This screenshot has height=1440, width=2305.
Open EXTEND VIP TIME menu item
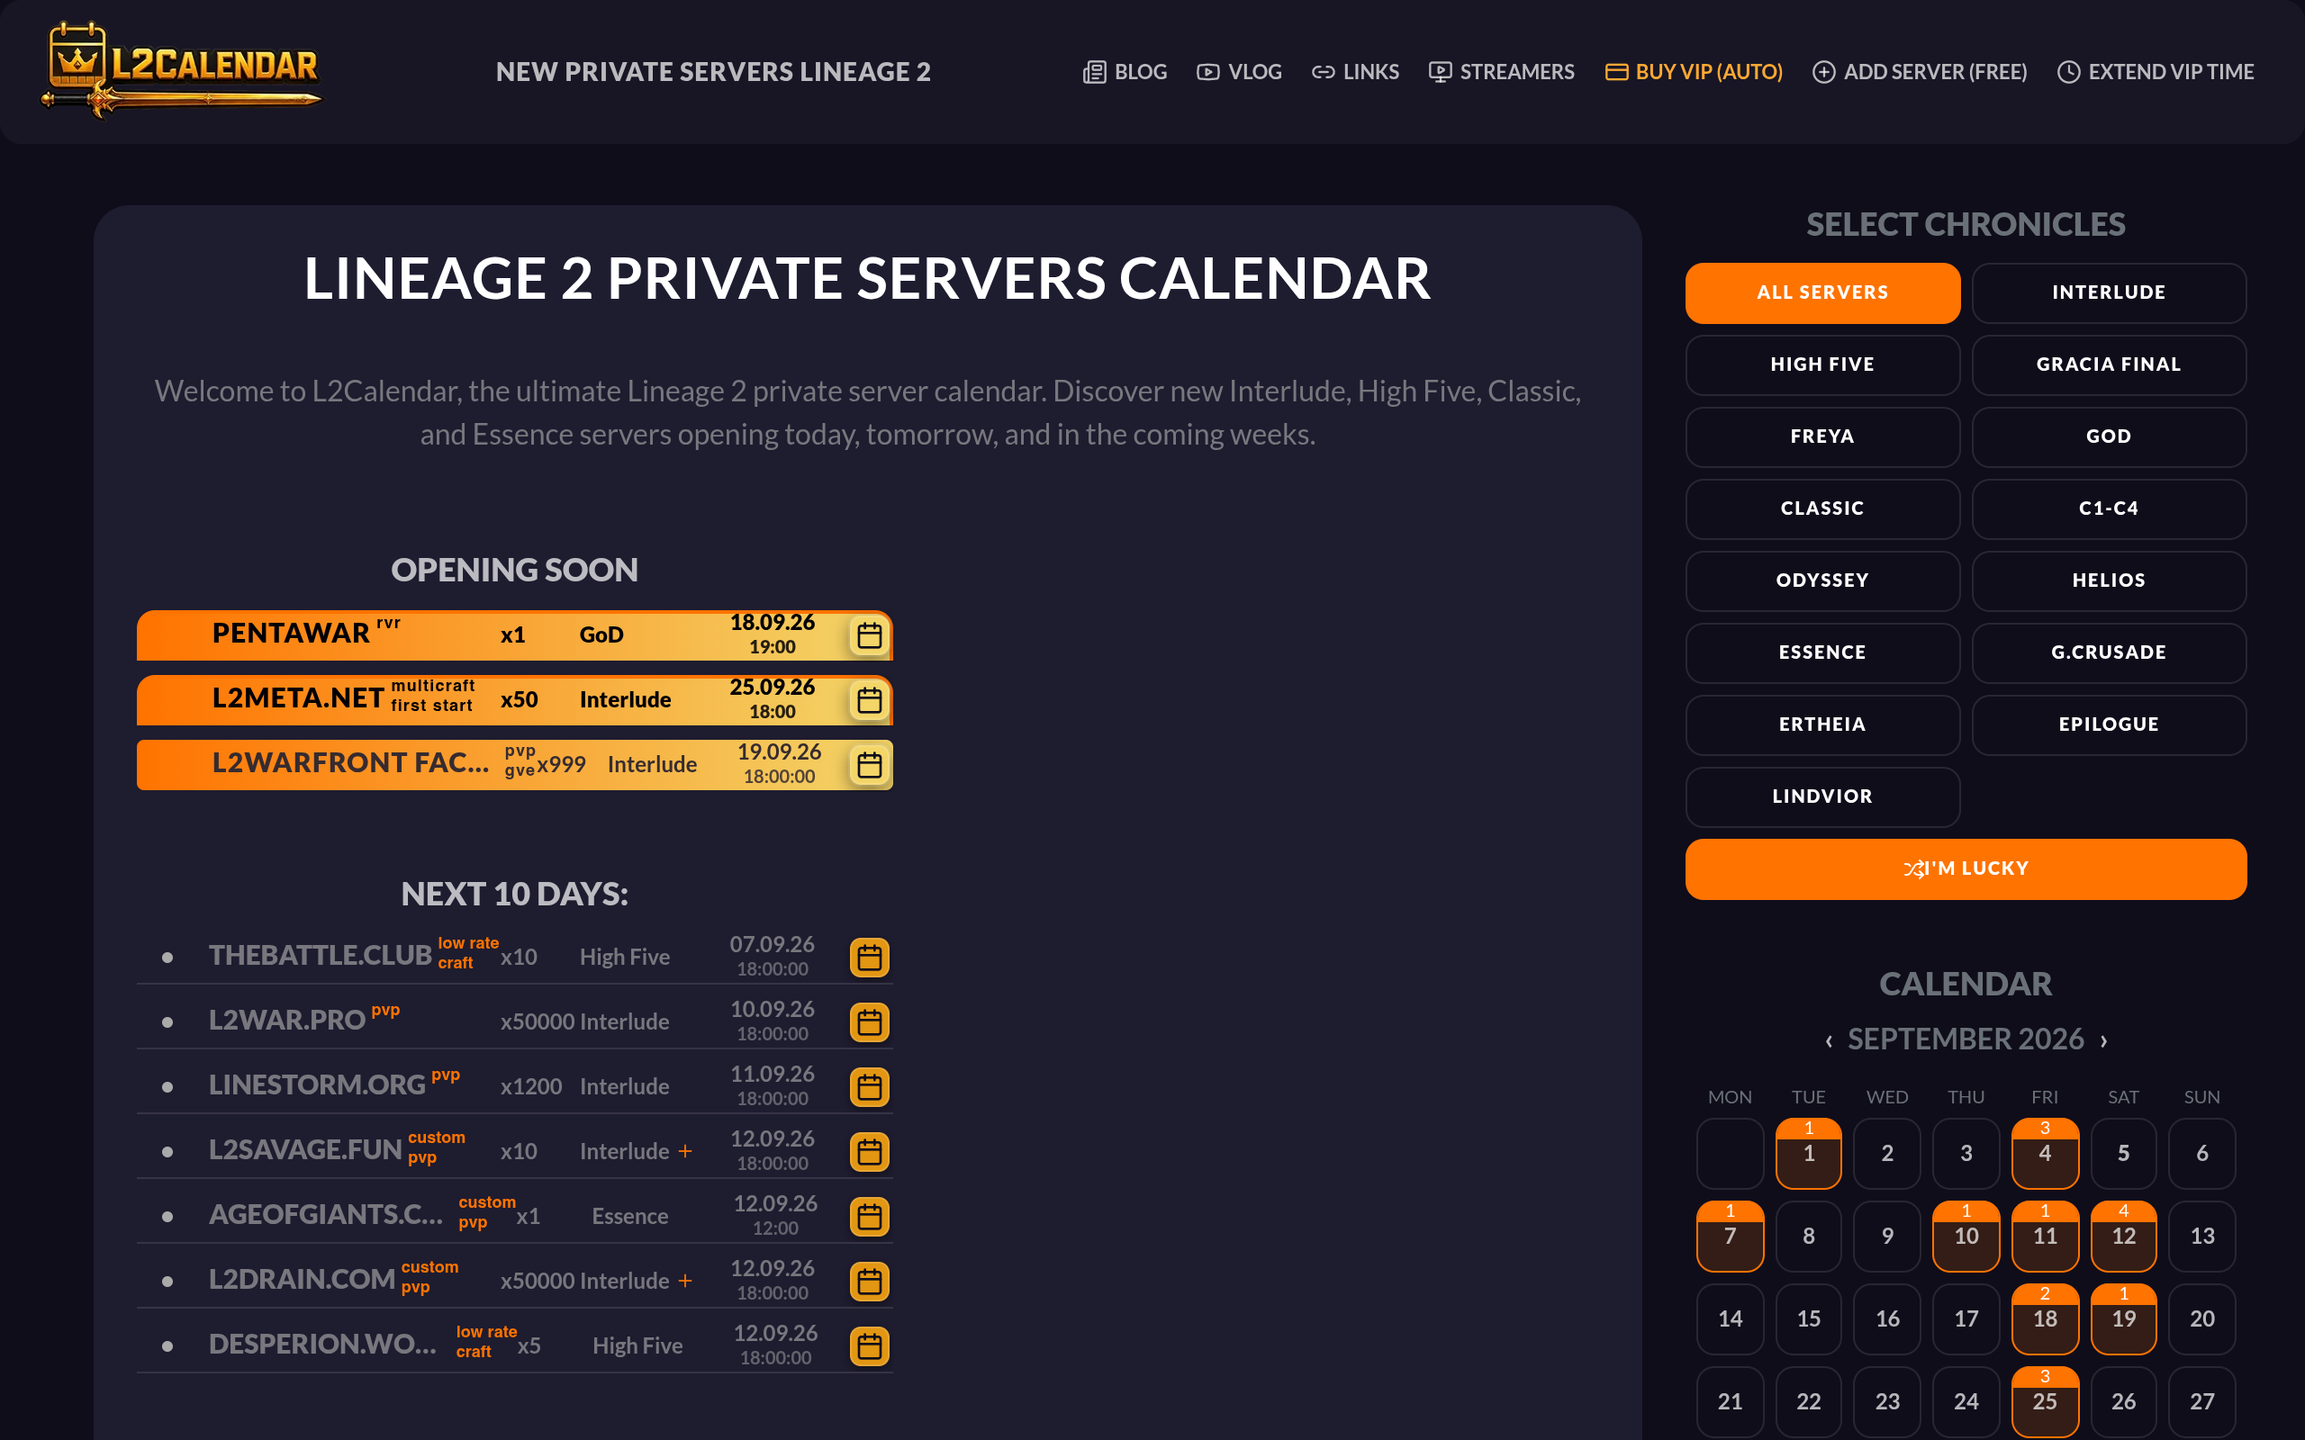2156,71
